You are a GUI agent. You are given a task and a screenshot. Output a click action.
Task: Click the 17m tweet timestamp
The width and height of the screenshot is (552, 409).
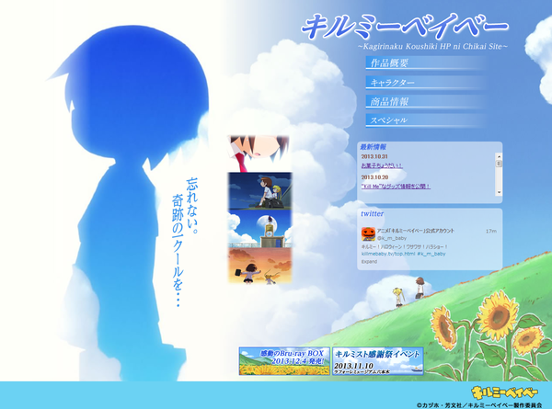tap(491, 231)
